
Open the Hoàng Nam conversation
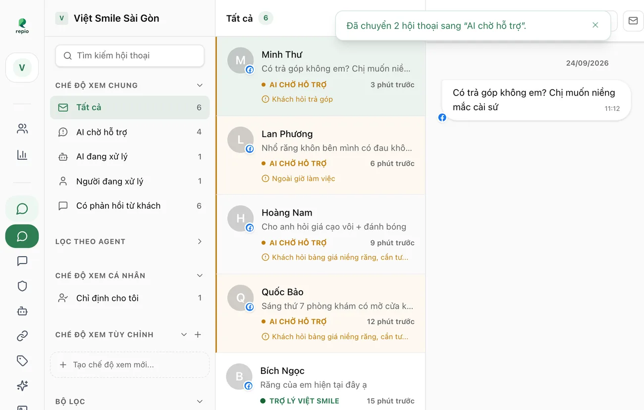point(321,234)
